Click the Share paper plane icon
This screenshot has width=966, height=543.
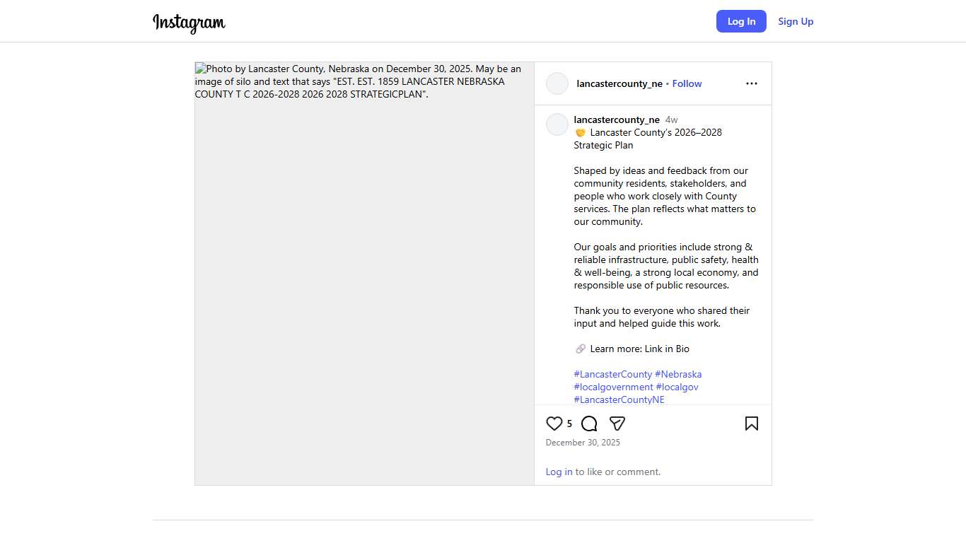tap(617, 424)
